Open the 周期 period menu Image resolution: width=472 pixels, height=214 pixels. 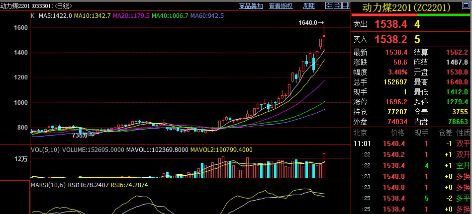tap(308, 6)
